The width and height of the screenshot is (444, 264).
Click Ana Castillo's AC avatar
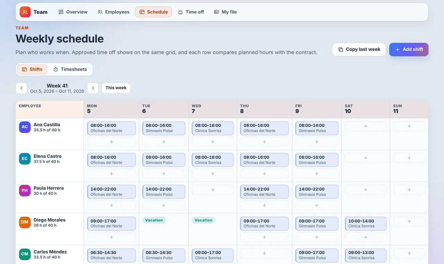(x=25, y=127)
